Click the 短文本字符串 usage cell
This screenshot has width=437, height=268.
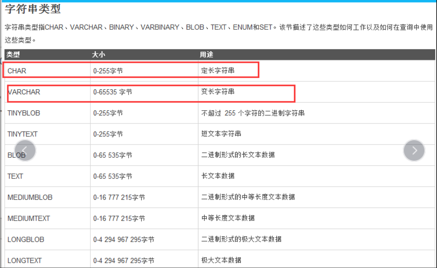pyautogui.click(x=317, y=134)
